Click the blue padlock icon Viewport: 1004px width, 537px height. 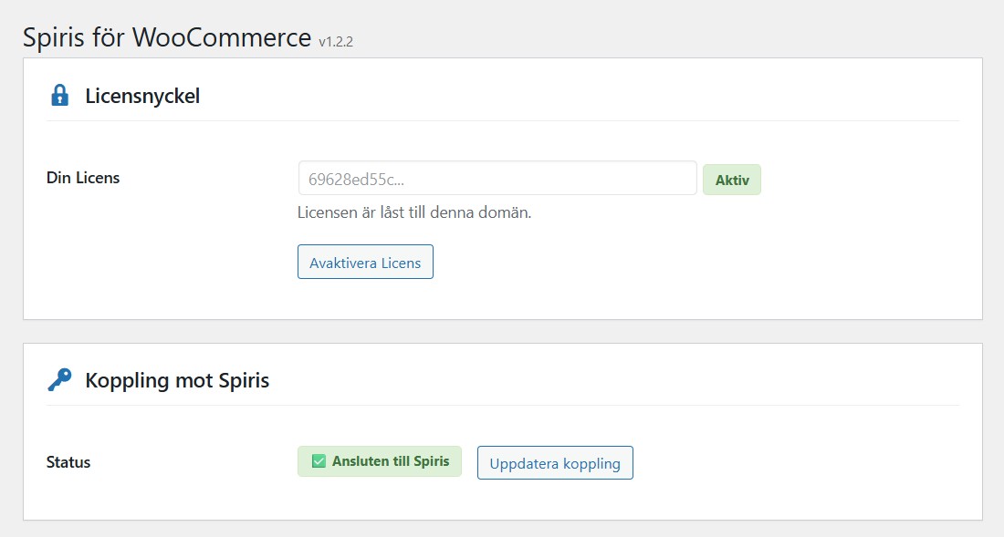59,96
